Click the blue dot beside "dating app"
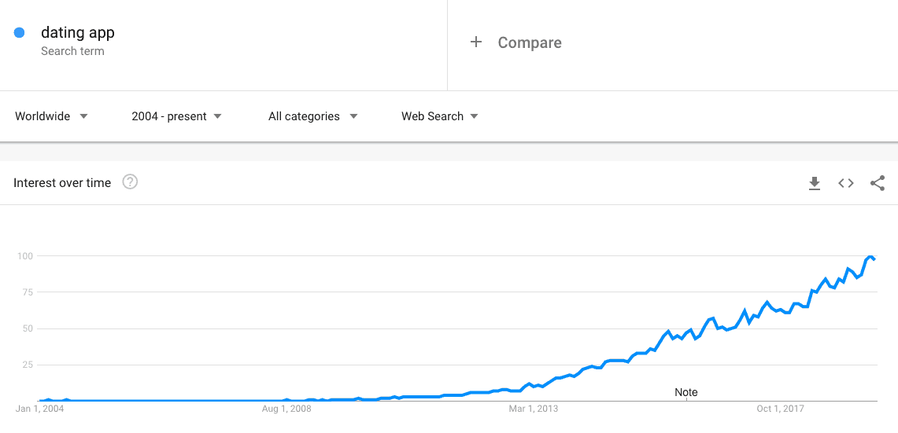Image resolution: width=898 pixels, height=433 pixels. pos(20,33)
